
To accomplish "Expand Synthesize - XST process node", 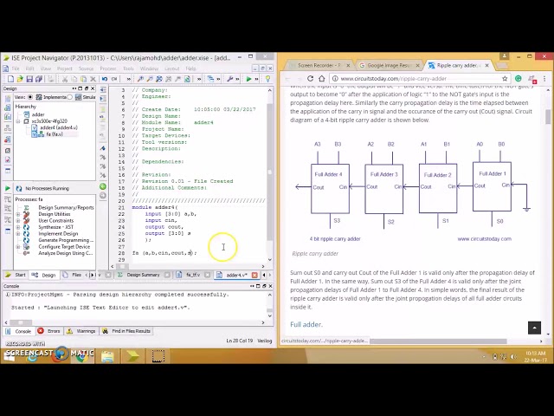I will pyautogui.click(x=18, y=227).
